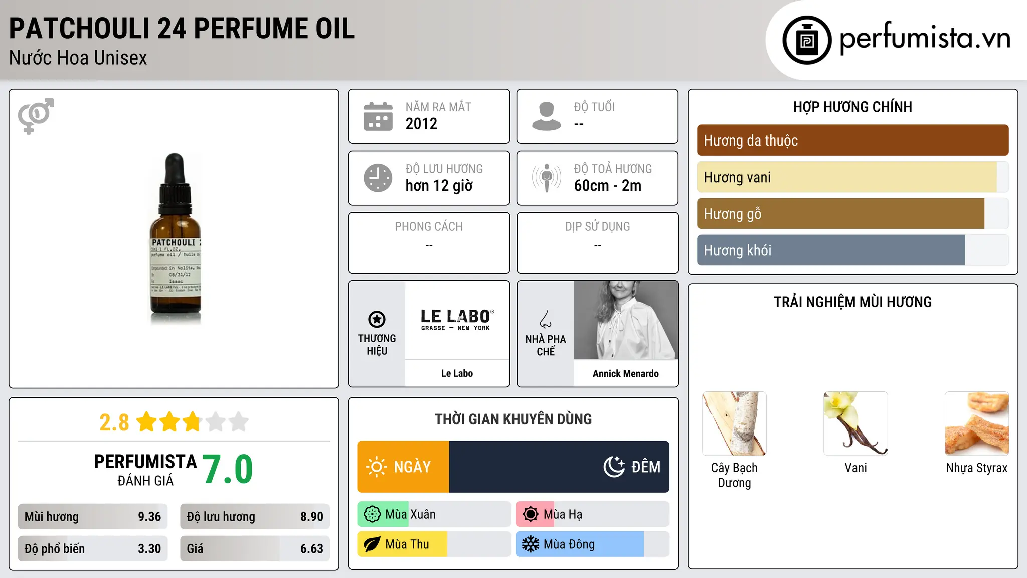
Task: Click the leaf icon for Mùa Thu
Action: pyautogui.click(x=372, y=544)
